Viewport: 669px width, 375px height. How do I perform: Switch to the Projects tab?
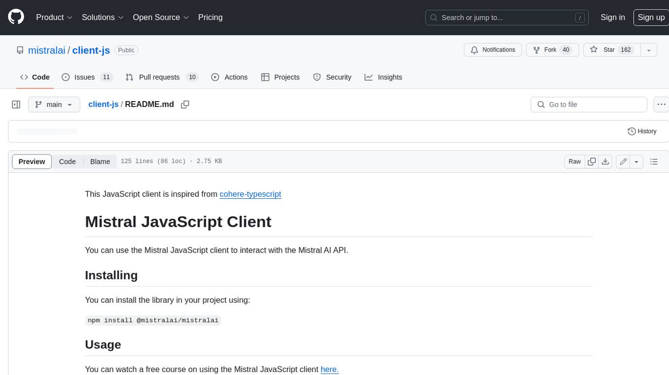[280, 77]
